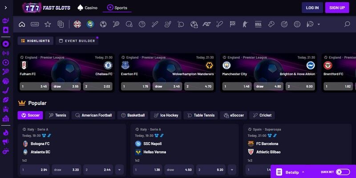Expand the Betslip panel arrow
The height and width of the screenshot is (178, 356).
pos(303,172)
